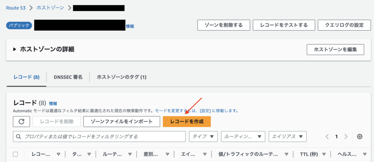This screenshot has height=162, width=374.
Task: Sort by 値/トラフィックのルーテ... column arrow
Action: (x=286, y=154)
